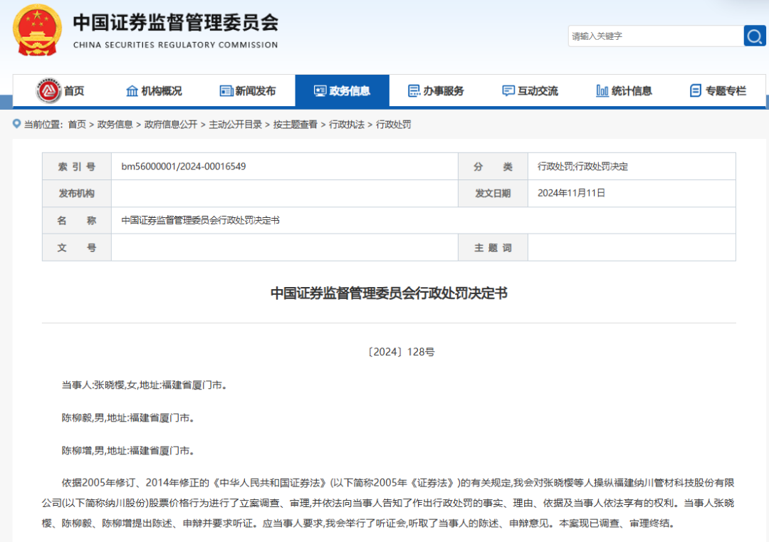Click the CSRC national emblem logo
The image size is (769, 542).
[38, 30]
